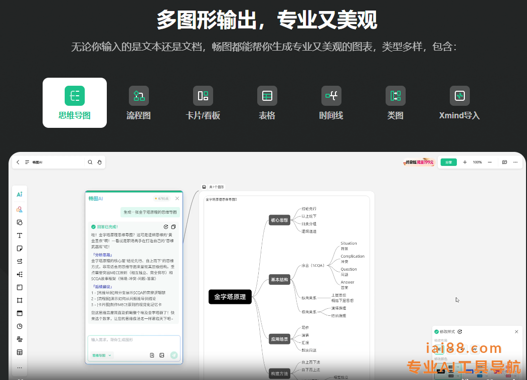Click the 横向关系 branch node

tap(309, 312)
